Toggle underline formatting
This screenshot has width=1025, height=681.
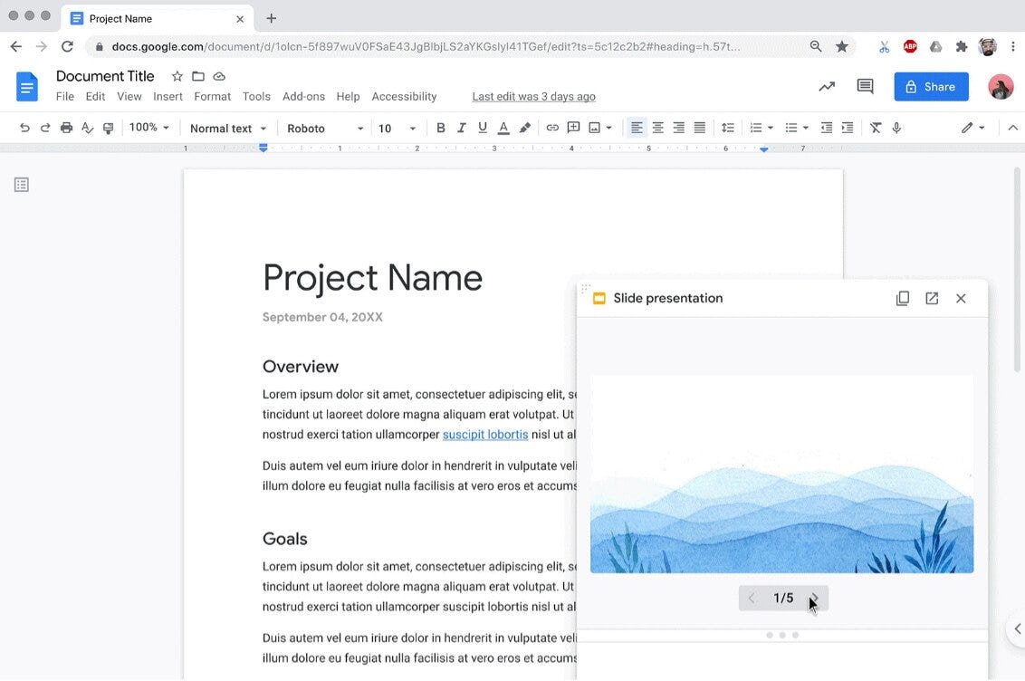(x=482, y=128)
